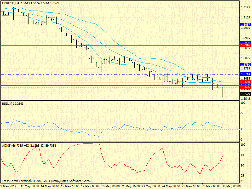Click the 11 May 00:00 time label
252x189 pixels.
30,186
